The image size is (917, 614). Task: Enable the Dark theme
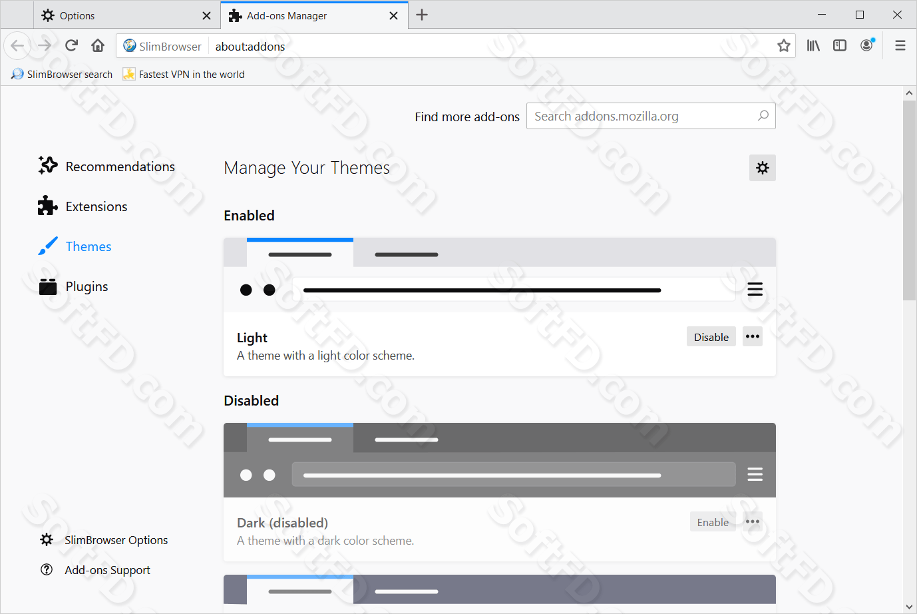pos(713,522)
